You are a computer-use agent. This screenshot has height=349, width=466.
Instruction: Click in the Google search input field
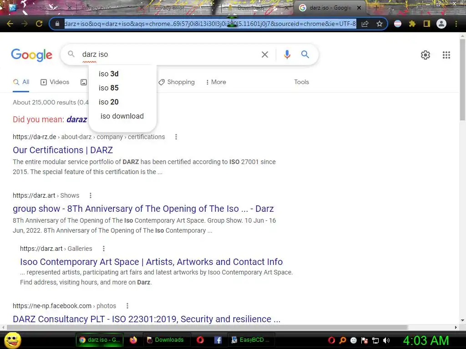click(x=169, y=55)
